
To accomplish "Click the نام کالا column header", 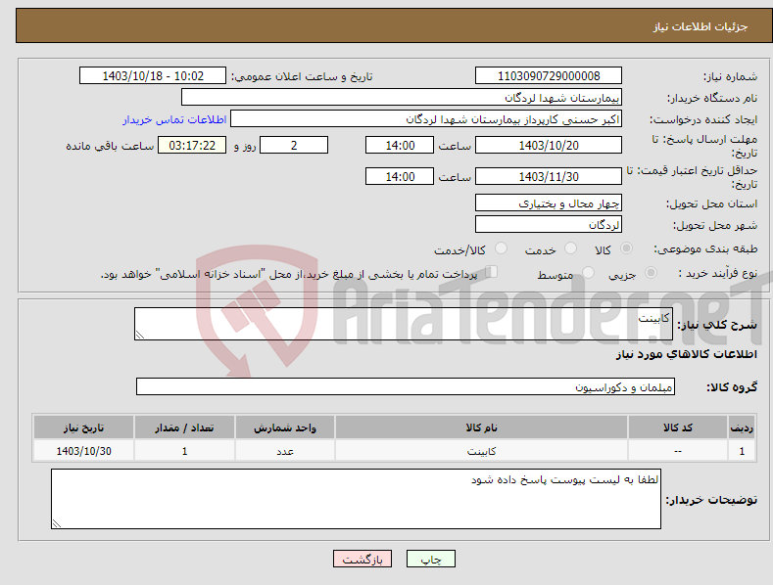I will [x=481, y=427].
